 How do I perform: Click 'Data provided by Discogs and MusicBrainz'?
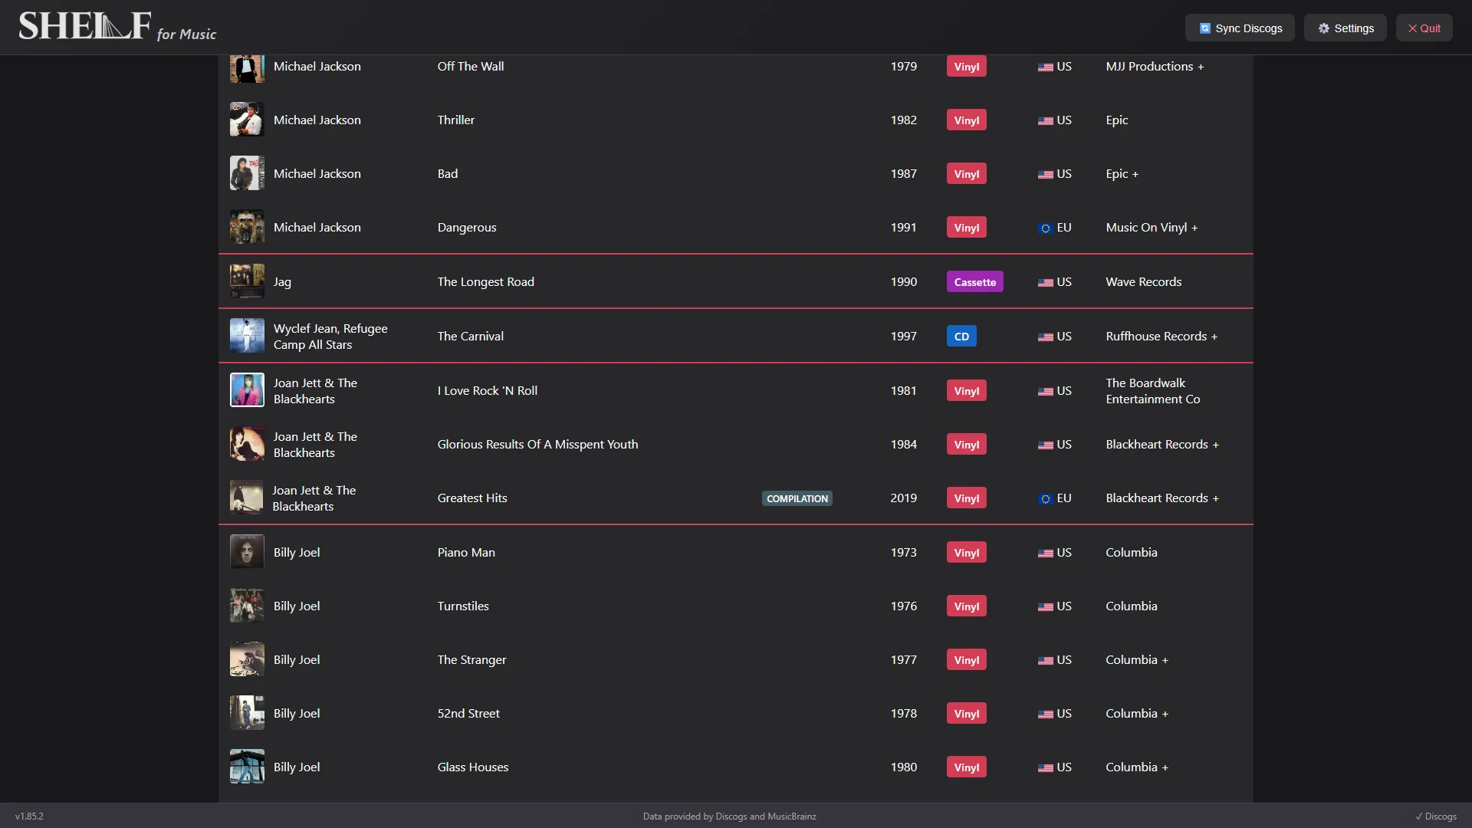point(729,816)
